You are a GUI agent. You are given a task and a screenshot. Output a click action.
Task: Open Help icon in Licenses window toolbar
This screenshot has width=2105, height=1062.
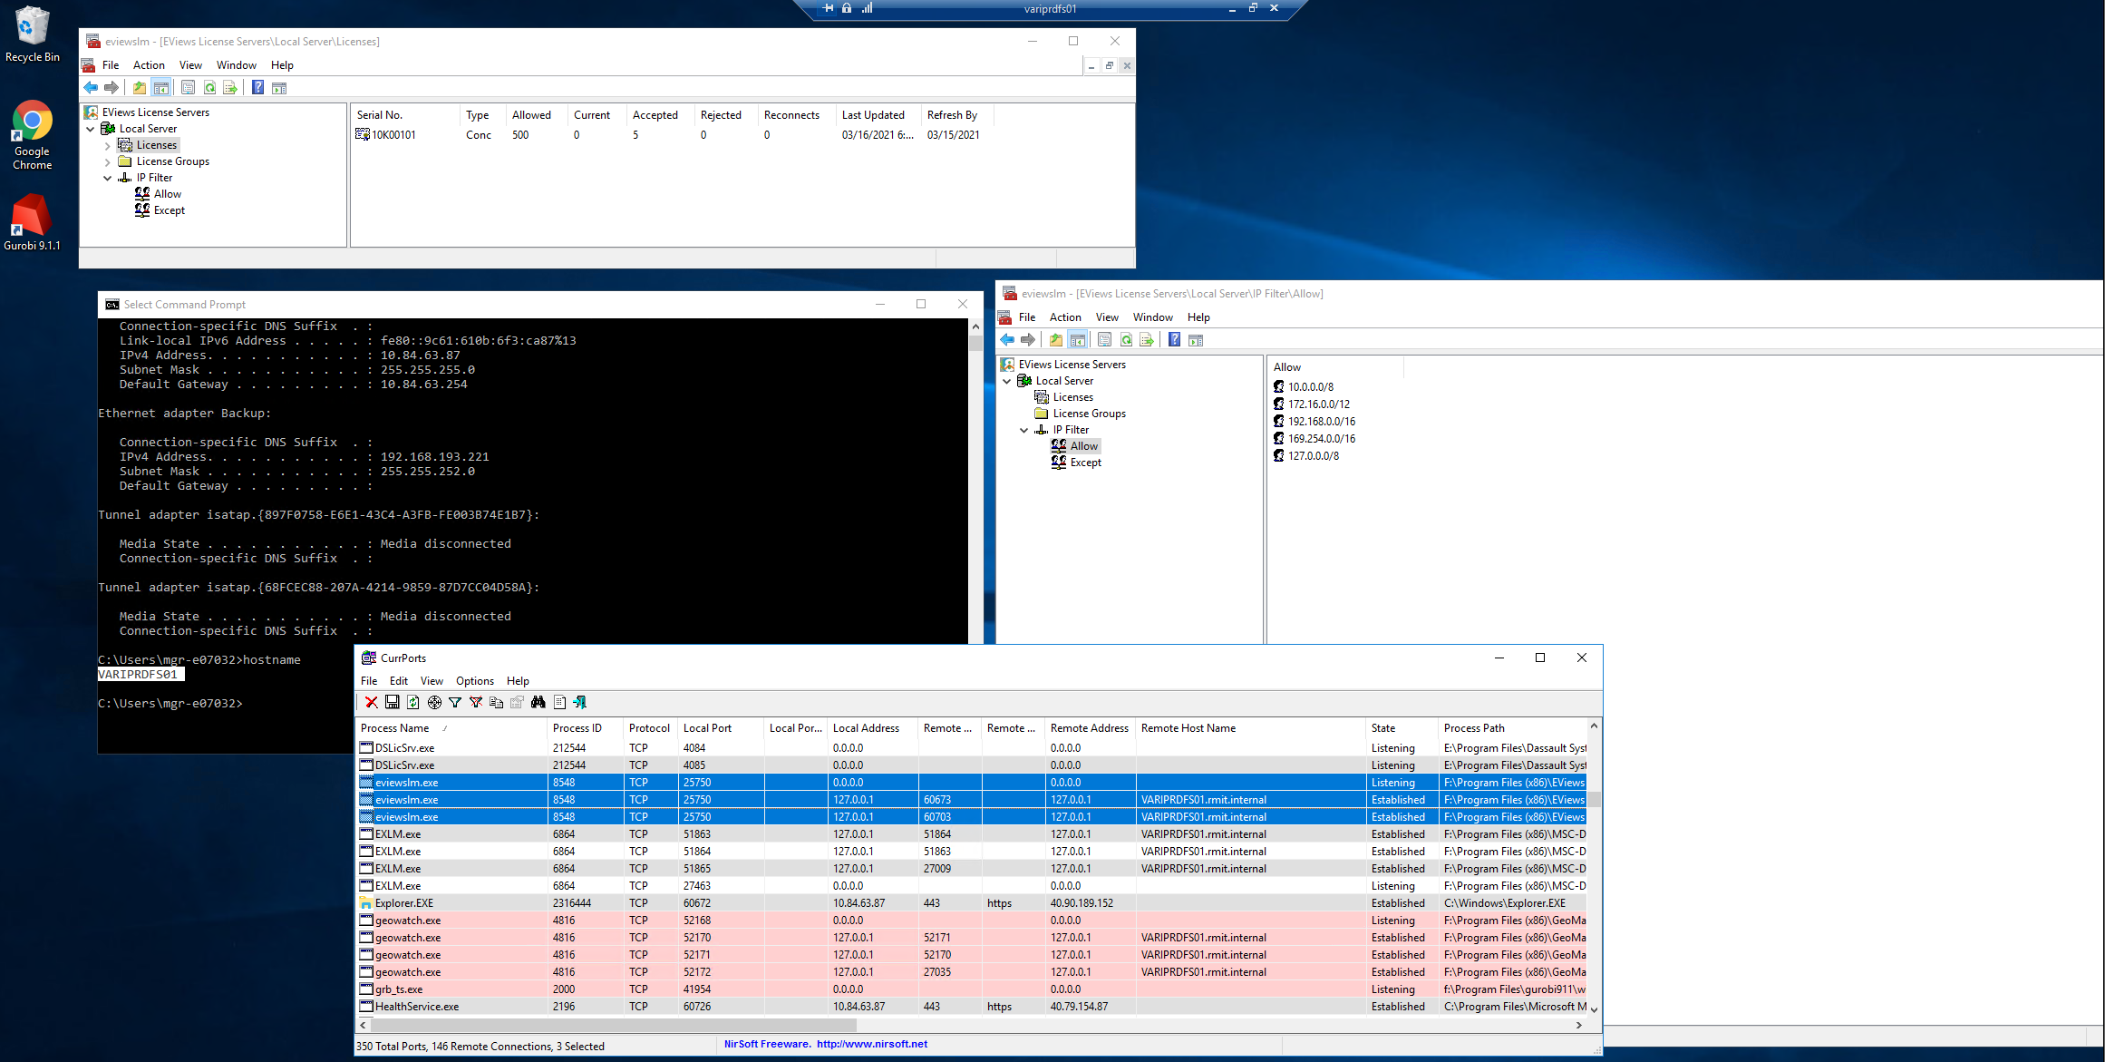(x=258, y=88)
